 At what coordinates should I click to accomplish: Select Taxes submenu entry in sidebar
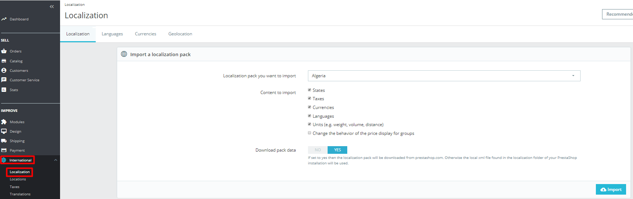click(x=15, y=187)
